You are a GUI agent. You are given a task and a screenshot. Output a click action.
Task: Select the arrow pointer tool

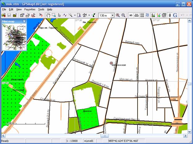pyautogui.click(x=59, y=15)
